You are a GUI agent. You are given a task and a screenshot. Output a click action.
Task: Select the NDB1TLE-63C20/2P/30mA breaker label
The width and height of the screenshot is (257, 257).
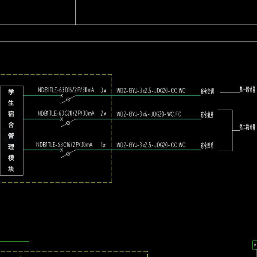coord(66,113)
